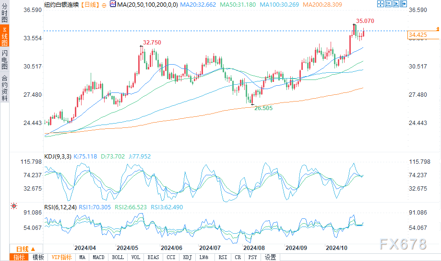Viewport: 441px width, 261px height.
Task: Click the orange circle icon beside 日线 title
Action: coord(104,5)
